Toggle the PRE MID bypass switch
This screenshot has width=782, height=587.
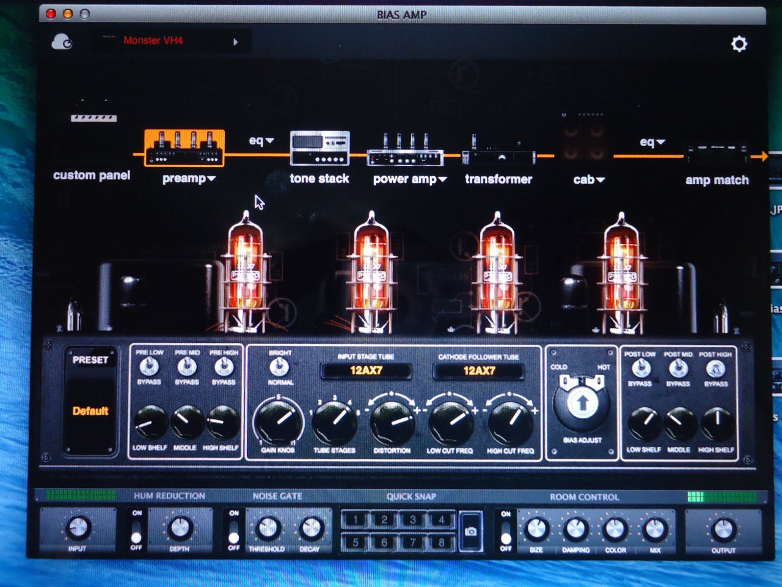187,367
